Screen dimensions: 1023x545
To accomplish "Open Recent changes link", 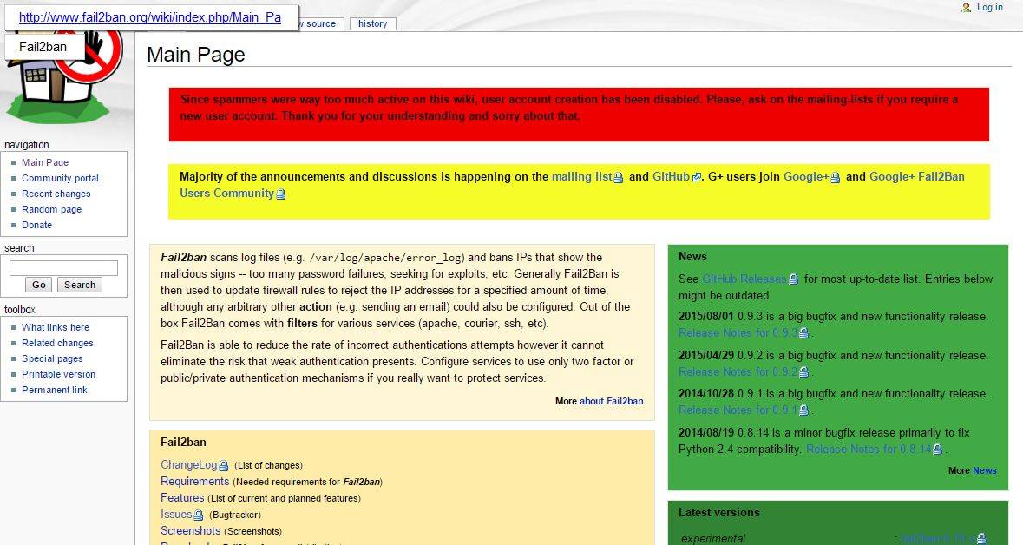I will [56, 194].
